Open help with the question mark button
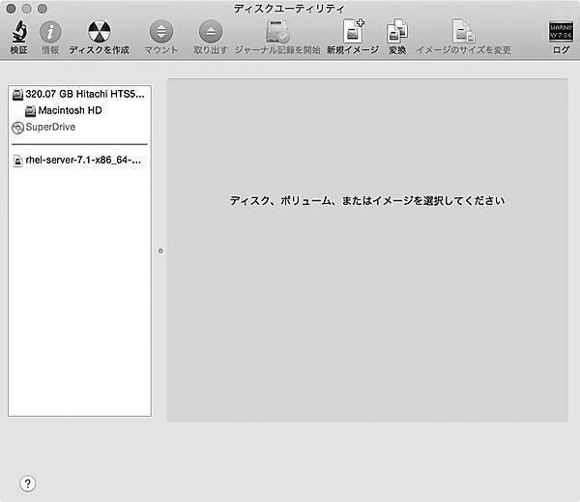 [x=27, y=484]
